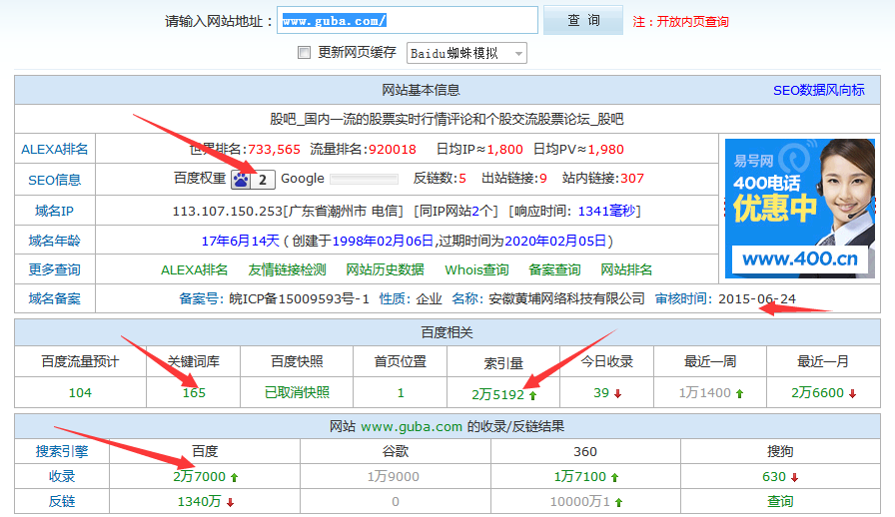
Task: Open the green ALEXA排名 query link
Action: 194,269
